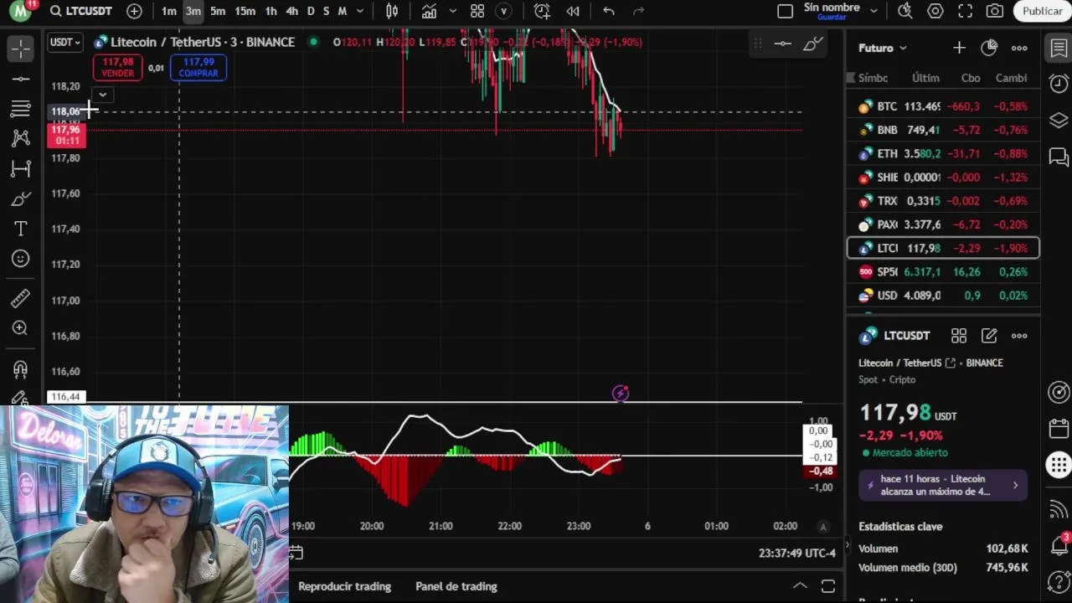Open the patterns drawing tool group
Screen dimensions: 1072x603
(x=21, y=138)
